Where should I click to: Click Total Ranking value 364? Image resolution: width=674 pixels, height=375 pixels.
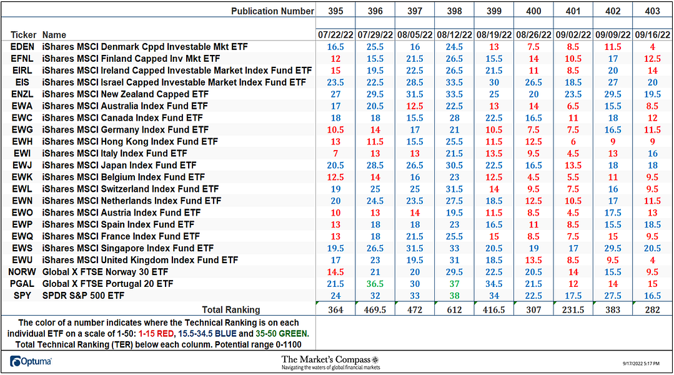pyautogui.click(x=335, y=310)
